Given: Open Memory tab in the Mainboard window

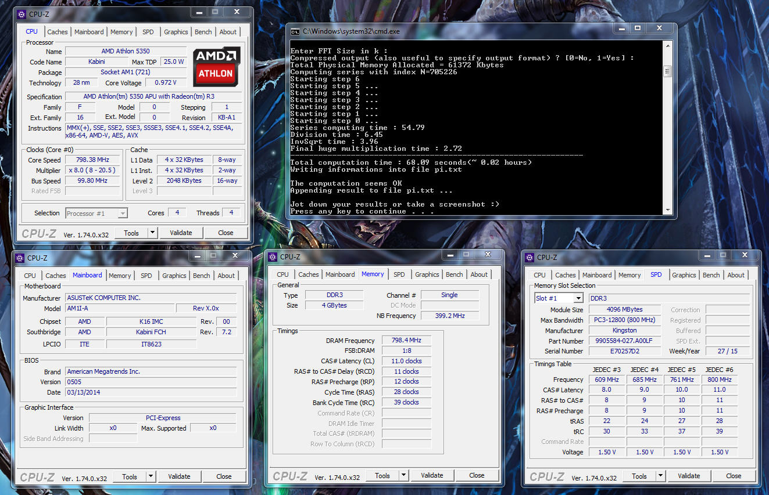Looking at the screenshot, I should [120, 276].
